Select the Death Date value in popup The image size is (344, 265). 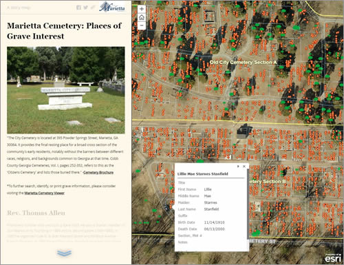click(214, 229)
